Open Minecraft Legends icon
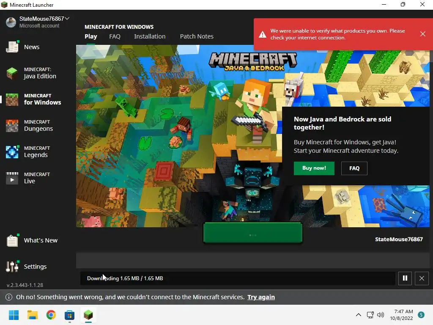This screenshot has width=433, height=325. click(x=12, y=152)
